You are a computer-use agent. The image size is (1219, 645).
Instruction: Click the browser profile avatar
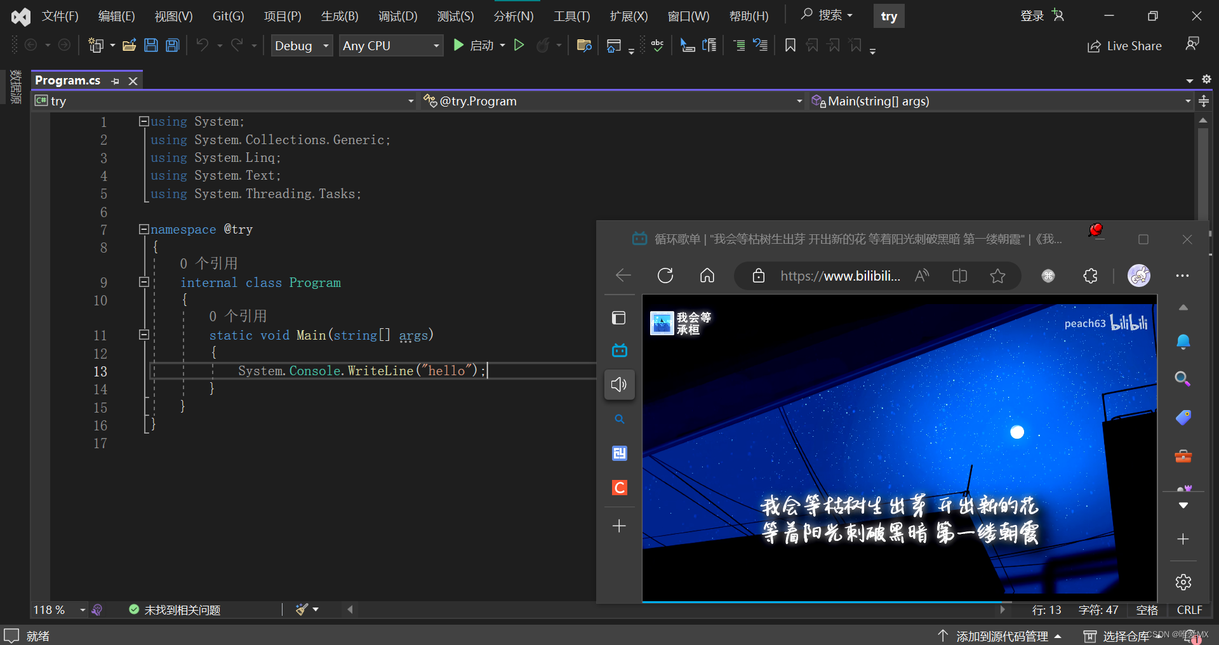pos(1139,276)
